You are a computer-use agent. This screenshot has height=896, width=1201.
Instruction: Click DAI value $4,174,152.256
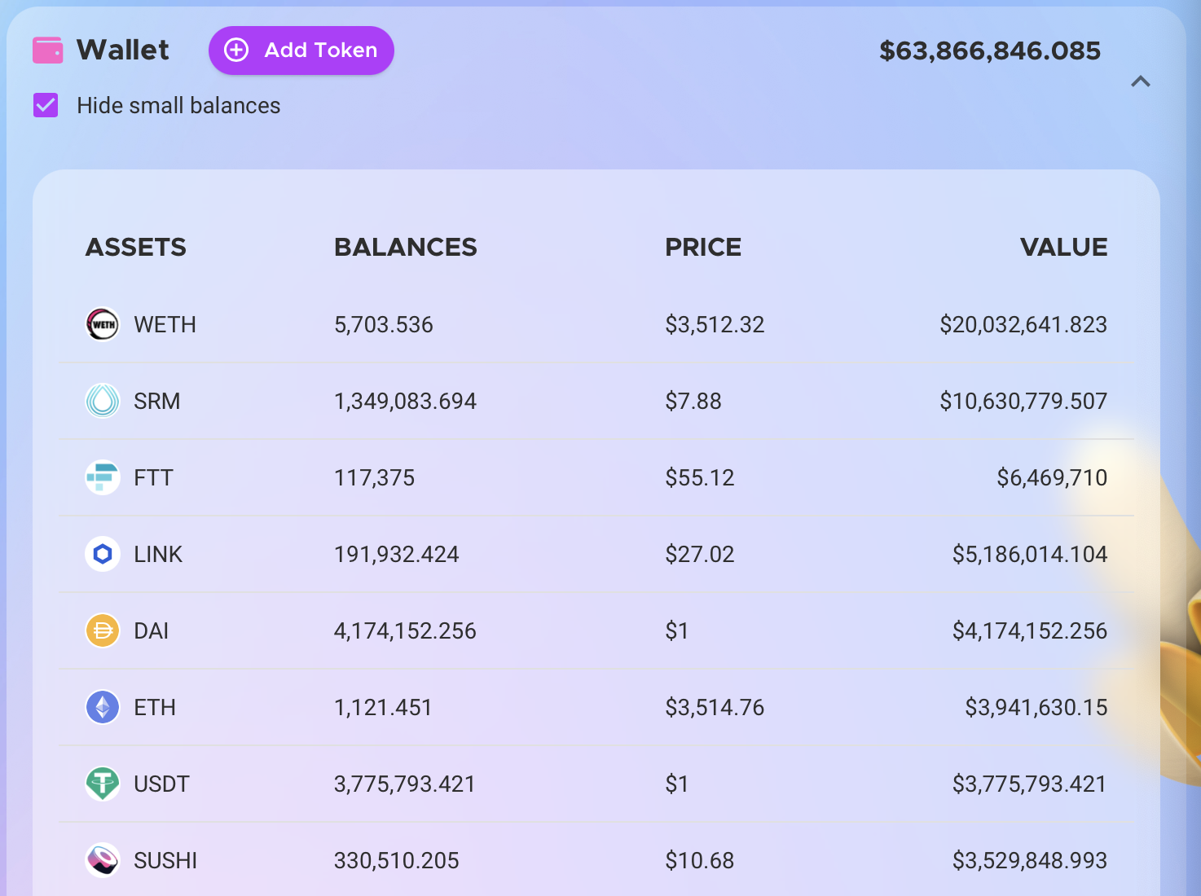(x=1030, y=630)
